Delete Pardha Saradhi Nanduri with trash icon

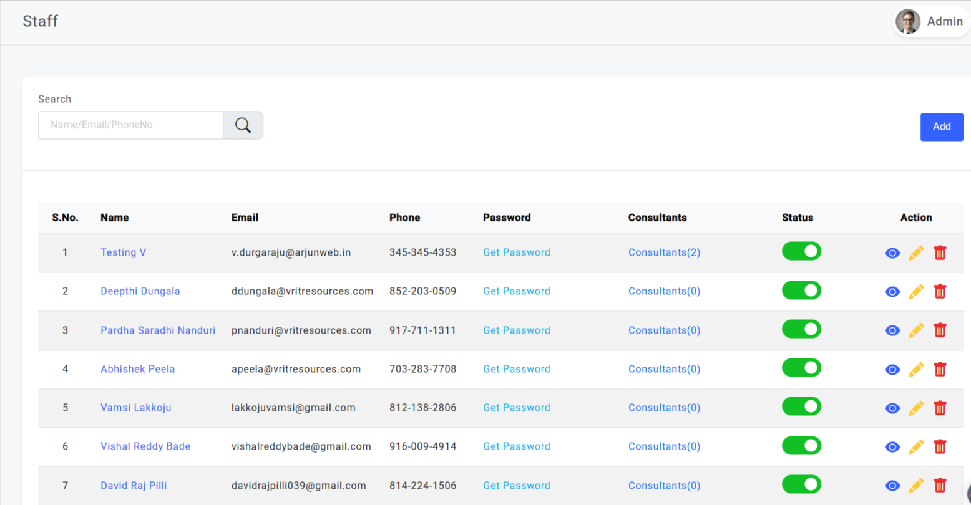coord(940,330)
